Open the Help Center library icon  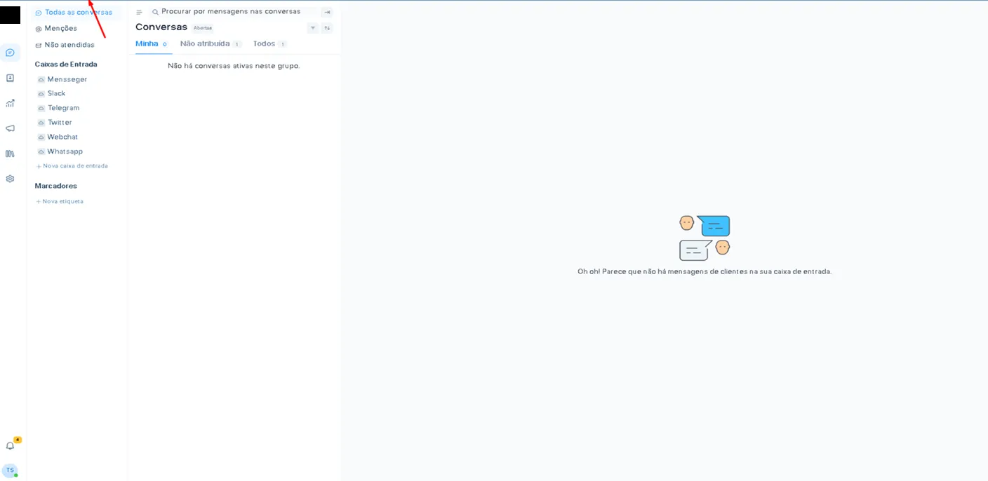pyautogui.click(x=10, y=154)
